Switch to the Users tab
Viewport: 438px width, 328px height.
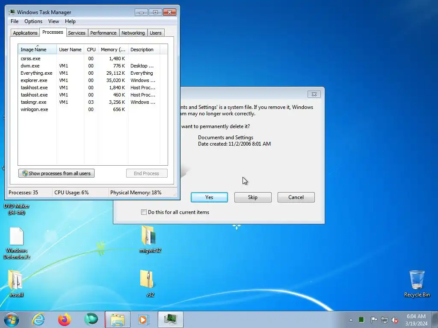click(155, 33)
